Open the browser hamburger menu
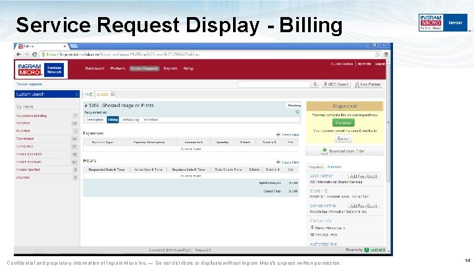Viewport: 474px width, 266px height. click(386, 55)
